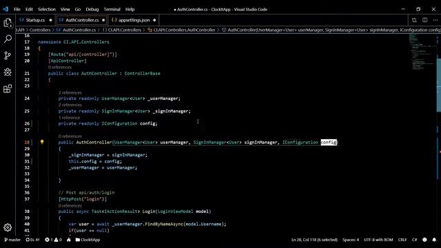The width and height of the screenshot is (441, 248).
Task: Open the Debug menu
Action: point(92,9)
